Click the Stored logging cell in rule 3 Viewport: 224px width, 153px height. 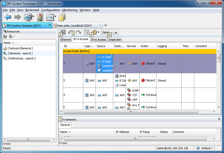pos(169,80)
